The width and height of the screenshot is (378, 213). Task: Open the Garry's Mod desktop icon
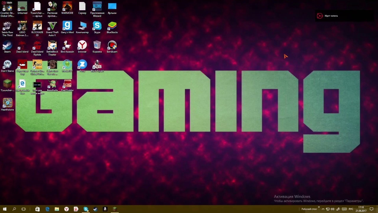(67, 27)
